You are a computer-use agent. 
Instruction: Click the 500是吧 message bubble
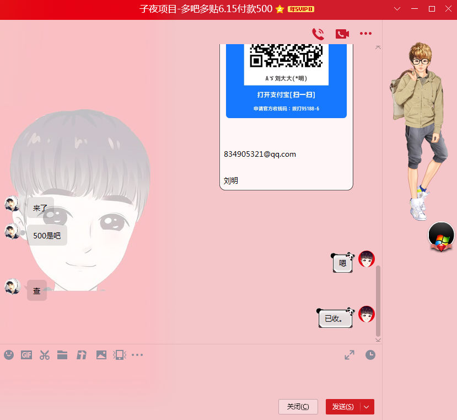[47, 235]
